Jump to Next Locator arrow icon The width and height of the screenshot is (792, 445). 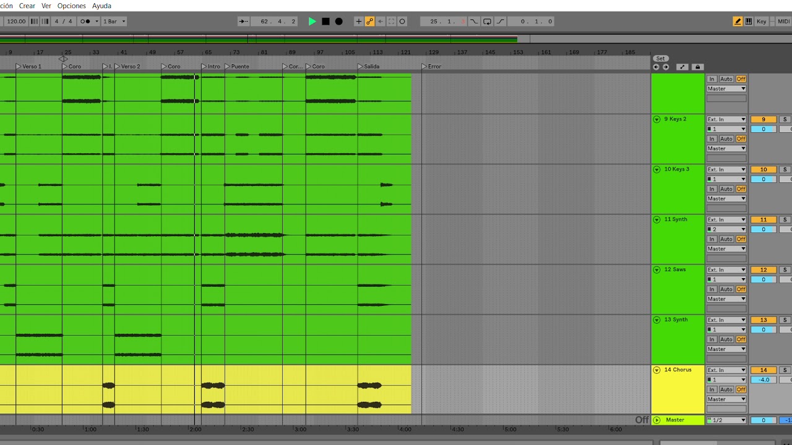[x=666, y=67]
